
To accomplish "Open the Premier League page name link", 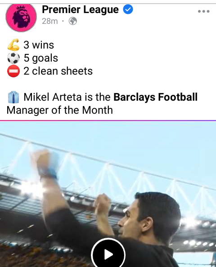I will pyautogui.click(x=80, y=9).
